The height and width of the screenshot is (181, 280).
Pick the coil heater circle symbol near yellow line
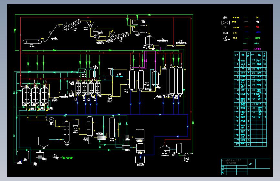[52, 120]
